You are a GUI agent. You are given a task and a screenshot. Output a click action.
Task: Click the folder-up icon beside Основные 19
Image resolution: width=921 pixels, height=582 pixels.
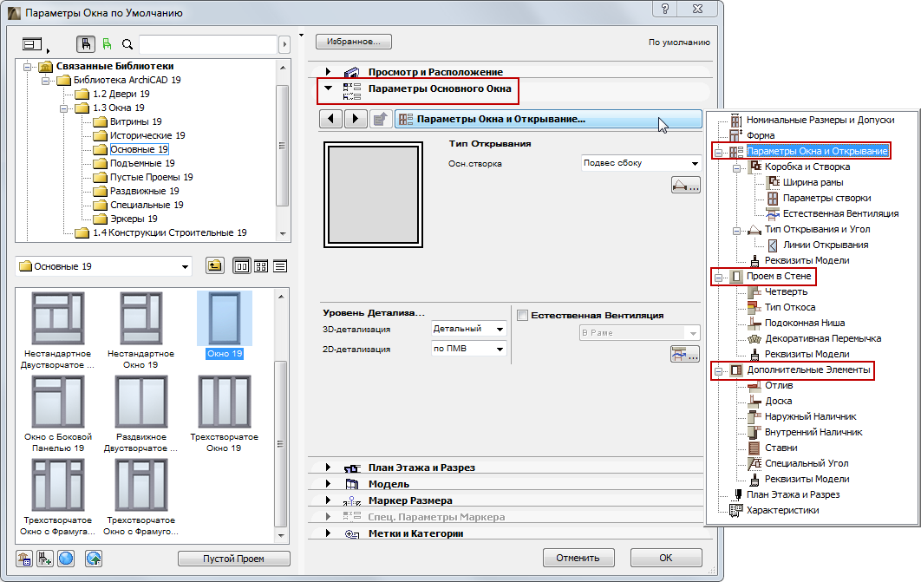click(214, 266)
